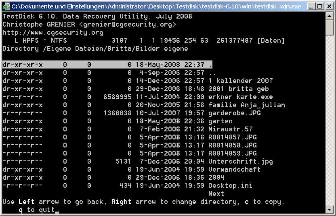The image size is (336, 216).
Task: Select the file 'Unterschrift.jpg'
Action: pos(138,161)
